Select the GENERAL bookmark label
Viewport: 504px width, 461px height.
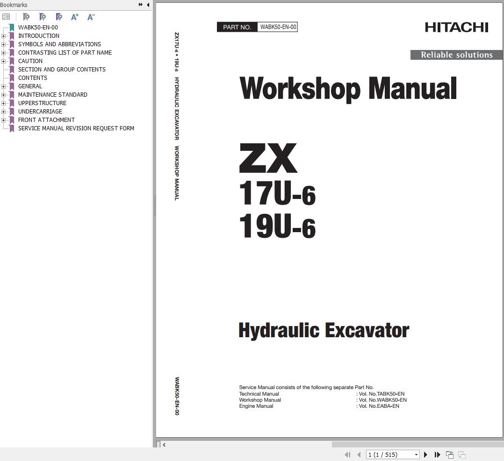(30, 86)
